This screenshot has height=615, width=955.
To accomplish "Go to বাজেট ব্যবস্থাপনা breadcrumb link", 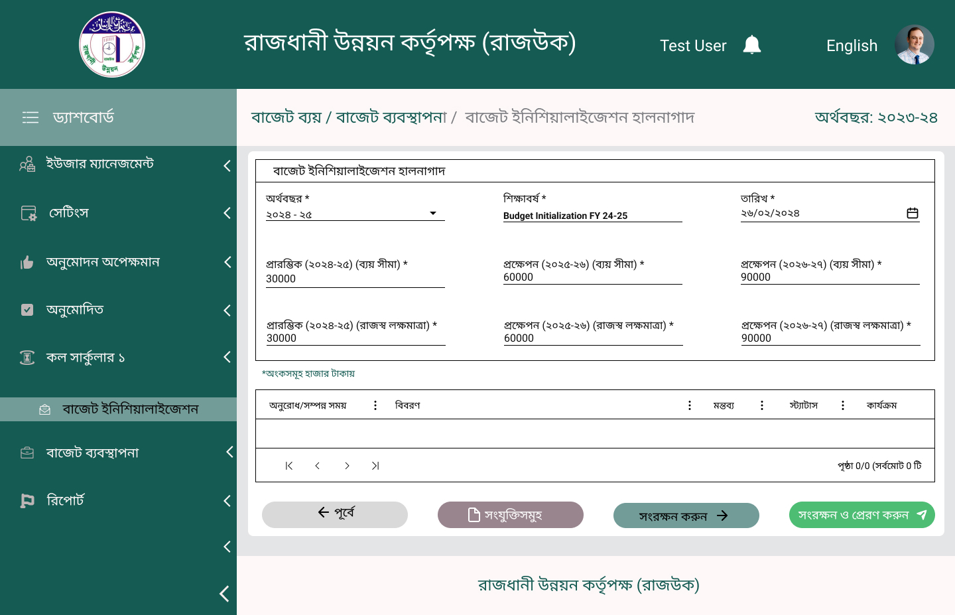I will click(x=391, y=117).
